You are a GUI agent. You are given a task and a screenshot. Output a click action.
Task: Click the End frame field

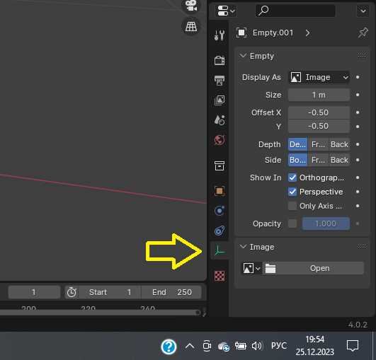(171, 292)
